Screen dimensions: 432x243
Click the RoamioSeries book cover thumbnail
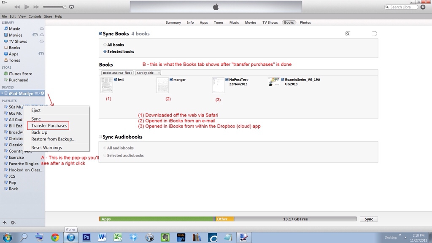[273, 81]
